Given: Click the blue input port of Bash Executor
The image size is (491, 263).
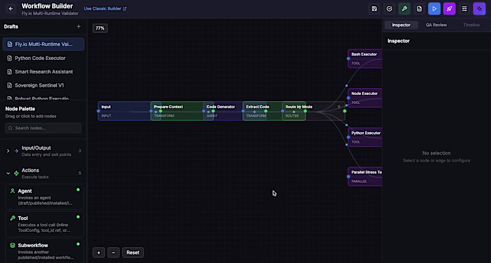Looking at the screenshot, I should (x=348, y=58).
